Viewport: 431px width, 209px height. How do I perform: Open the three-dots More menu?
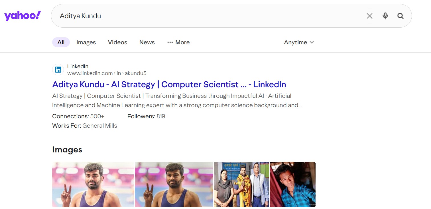pyautogui.click(x=178, y=42)
